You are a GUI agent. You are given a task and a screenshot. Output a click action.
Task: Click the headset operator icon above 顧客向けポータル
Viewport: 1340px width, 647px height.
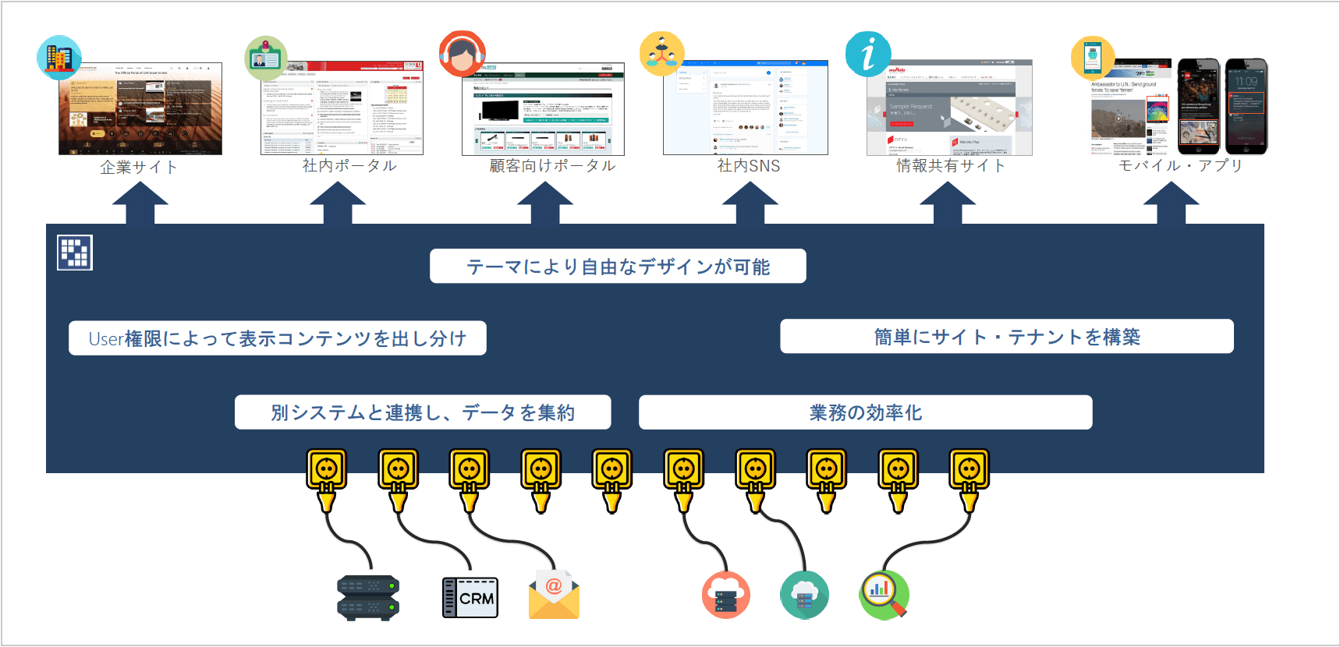pyautogui.click(x=463, y=54)
